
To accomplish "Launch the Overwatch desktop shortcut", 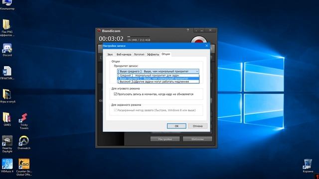I will [x=24, y=143].
